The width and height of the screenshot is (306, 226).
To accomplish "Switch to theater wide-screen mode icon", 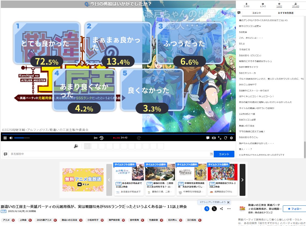I will (x=214, y=138).
